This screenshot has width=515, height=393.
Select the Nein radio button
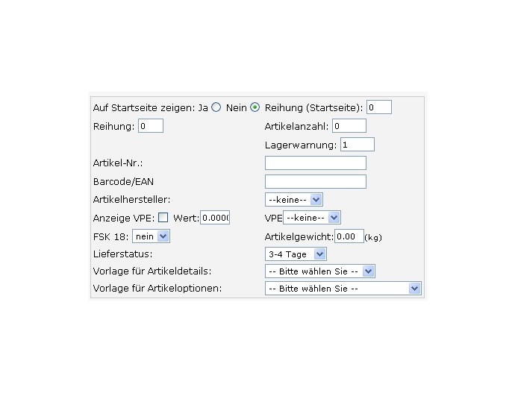pyautogui.click(x=255, y=107)
